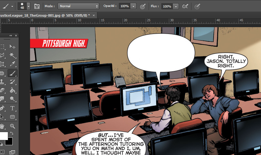Select the Path Selection arrow tool

click(2, 117)
